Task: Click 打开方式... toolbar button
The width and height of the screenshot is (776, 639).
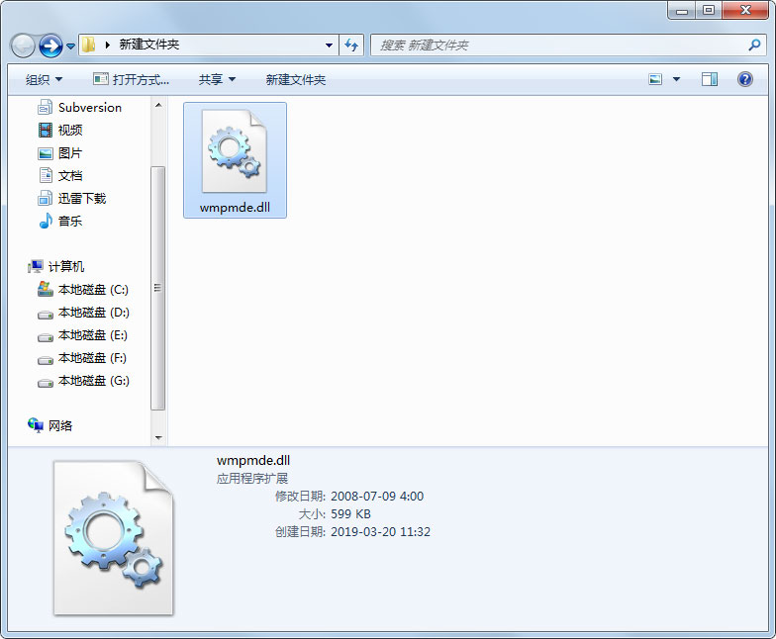Action: point(131,79)
